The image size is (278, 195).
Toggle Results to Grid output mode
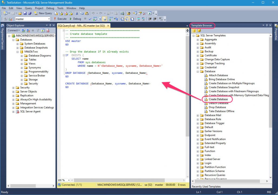(127, 19)
